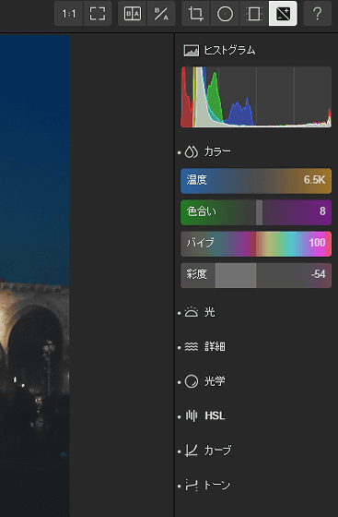Toggle side-by-side before/after view
This screenshot has width=338, height=517.
(133, 14)
